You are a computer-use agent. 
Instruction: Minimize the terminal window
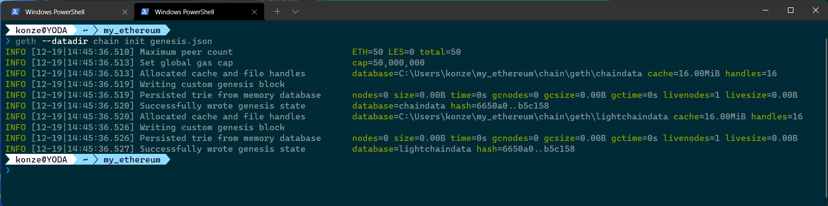pyautogui.click(x=765, y=10)
